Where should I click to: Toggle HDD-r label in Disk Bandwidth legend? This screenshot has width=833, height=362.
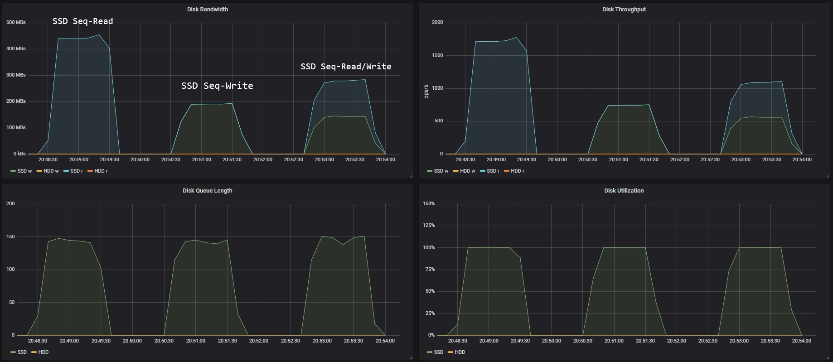tap(101, 171)
